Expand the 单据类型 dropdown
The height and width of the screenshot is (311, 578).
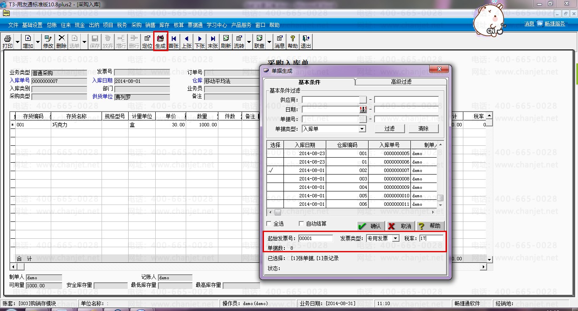362,129
